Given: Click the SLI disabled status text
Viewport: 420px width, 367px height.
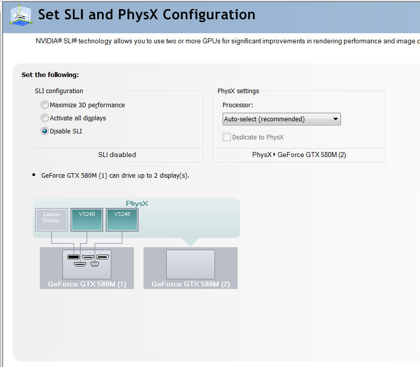Looking at the screenshot, I should (x=117, y=155).
